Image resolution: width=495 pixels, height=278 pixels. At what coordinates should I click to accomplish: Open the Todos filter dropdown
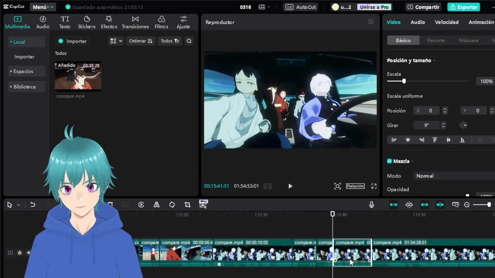(170, 41)
